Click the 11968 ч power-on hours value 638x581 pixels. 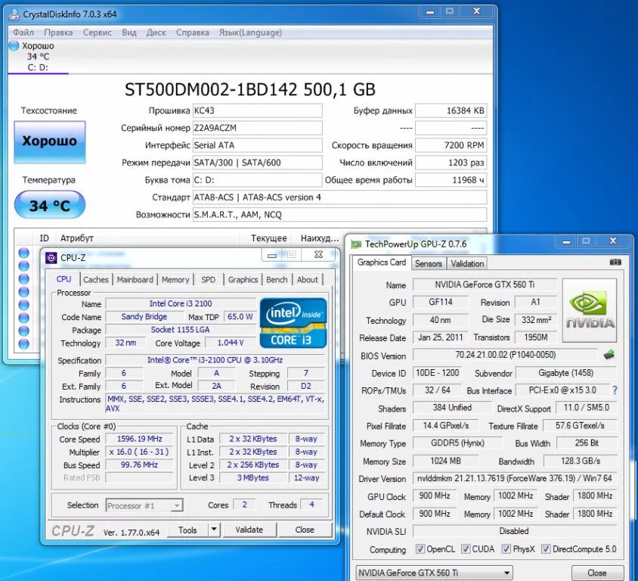click(x=451, y=180)
